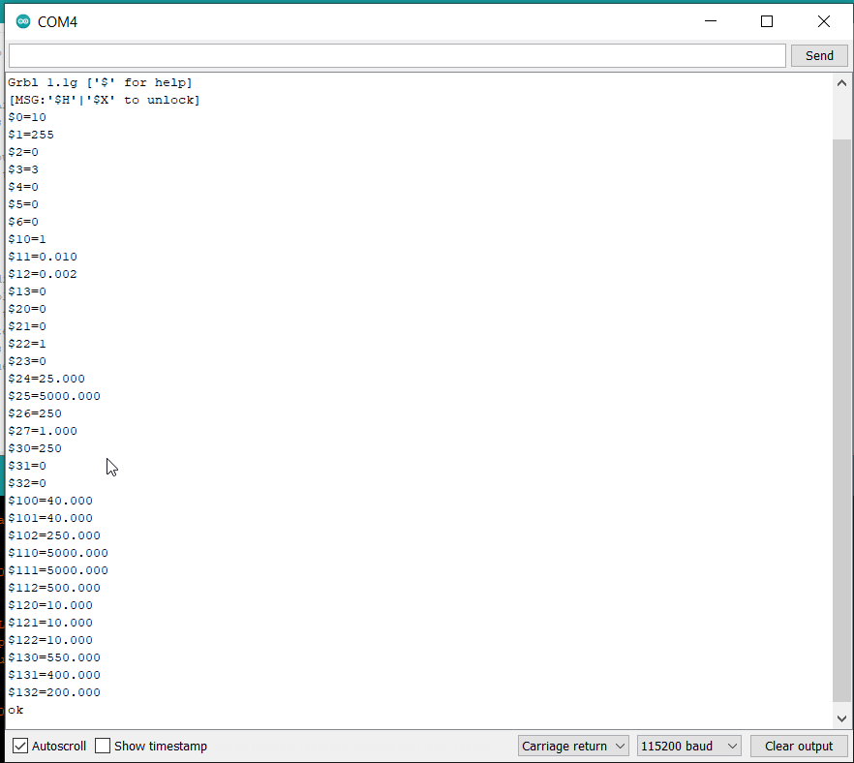This screenshot has width=854, height=763.
Task: Click the scrollbar up arrow icon
Action: (x=841, y=82)
